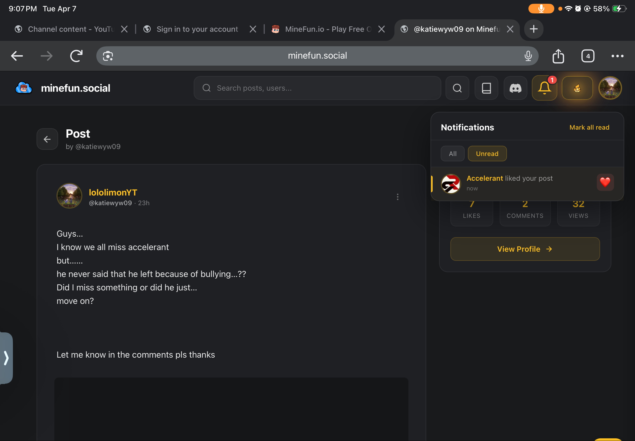Open the Discord link icon
Image resolution: width=635 pixels, height=441 pixels.
tap(515, 88)
